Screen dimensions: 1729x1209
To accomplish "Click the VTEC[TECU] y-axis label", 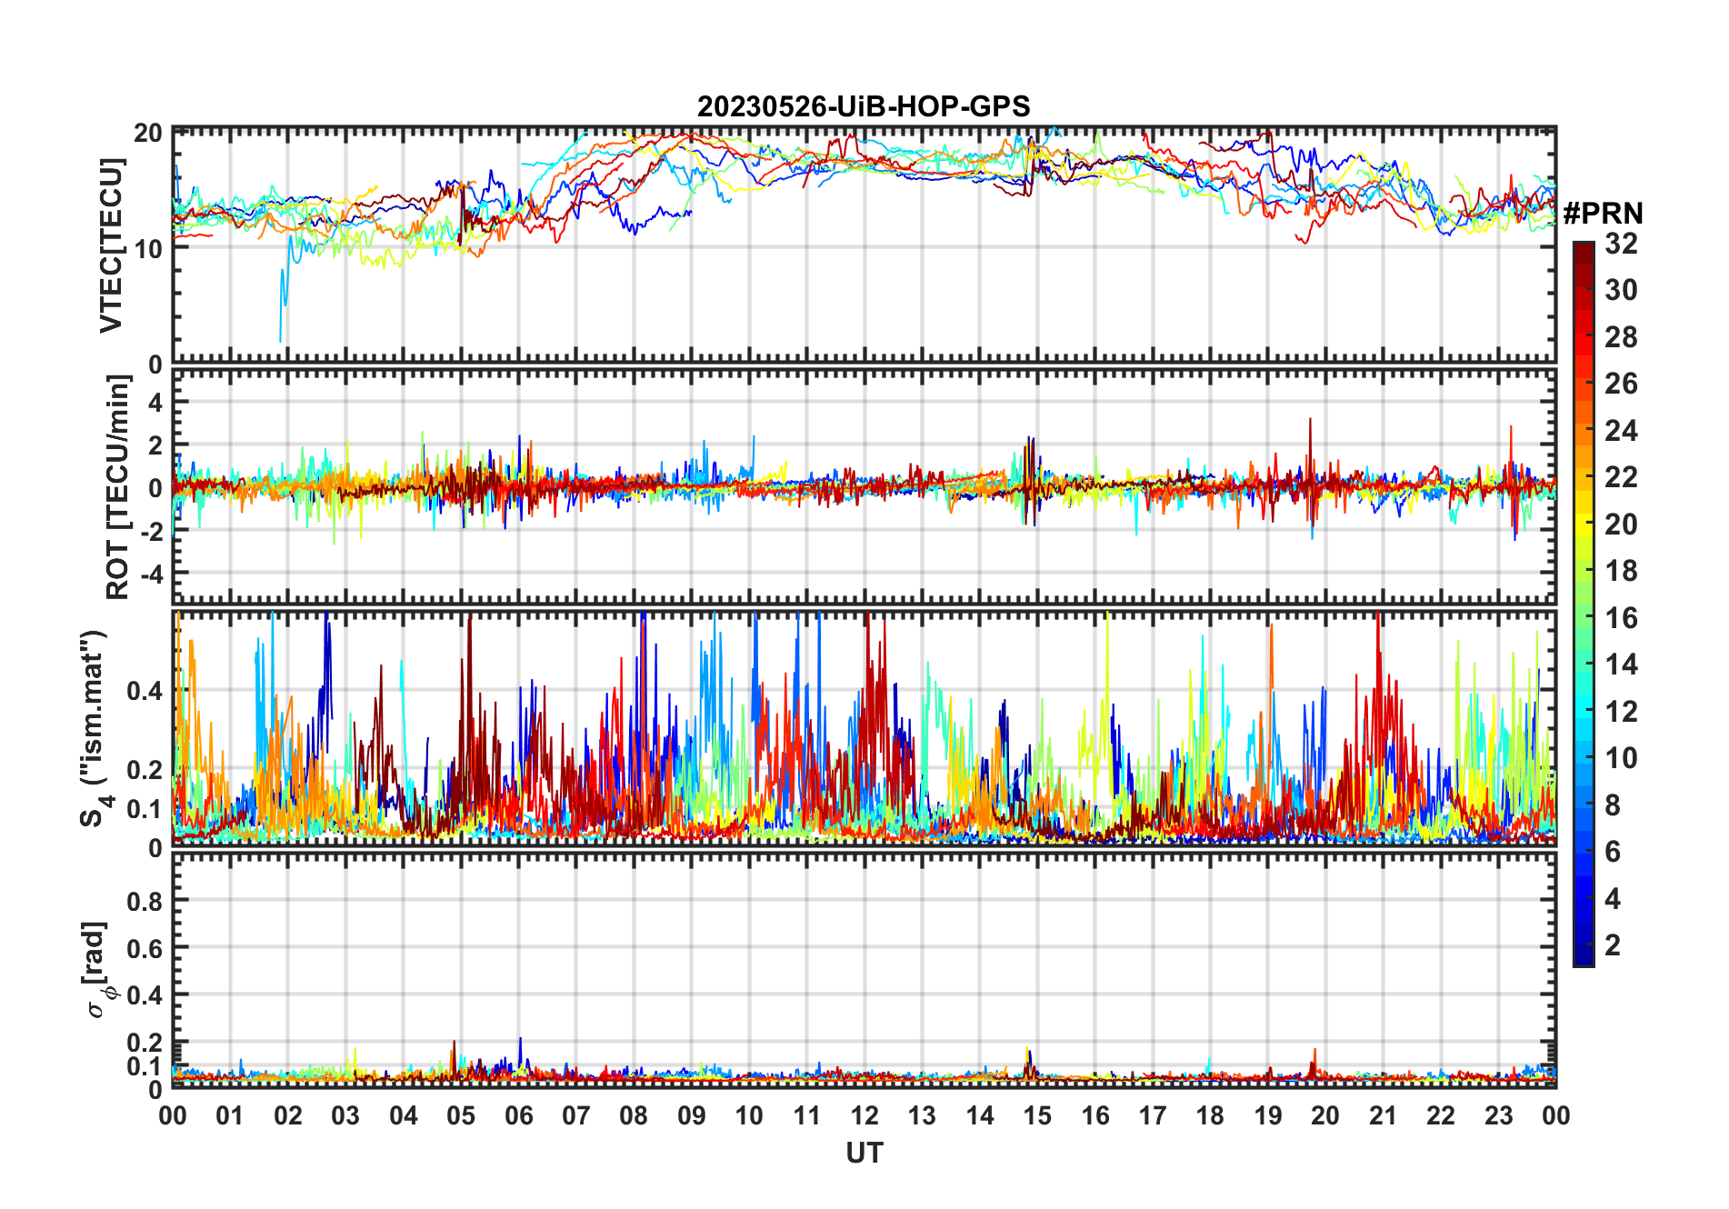I will point(111,245).
